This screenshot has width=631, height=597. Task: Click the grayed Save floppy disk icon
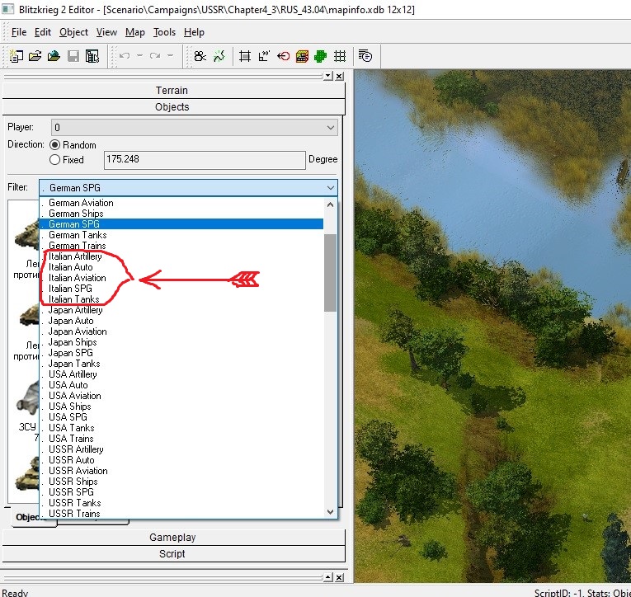coord(73,56)
